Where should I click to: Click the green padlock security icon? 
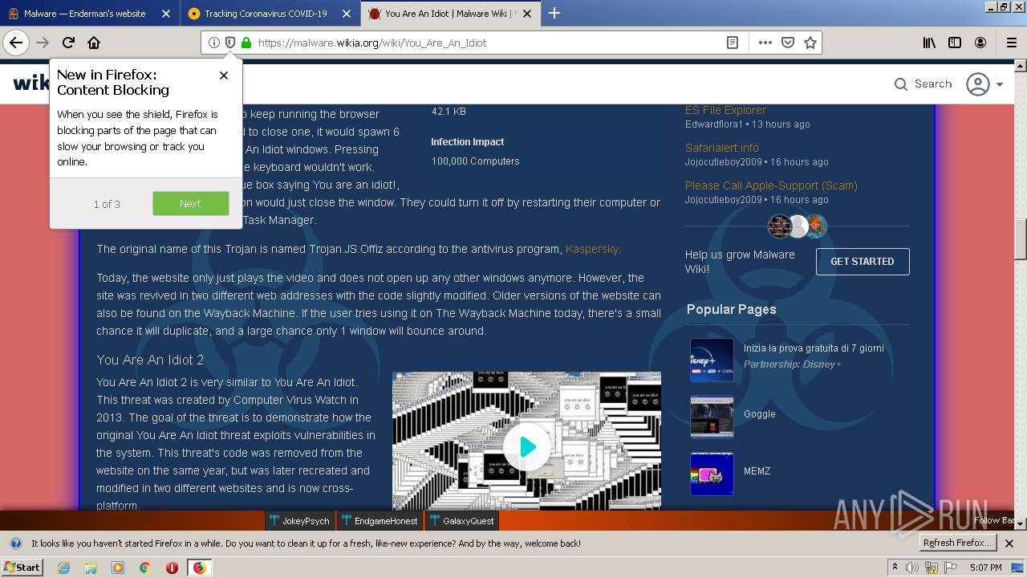(x=246, y=43)
